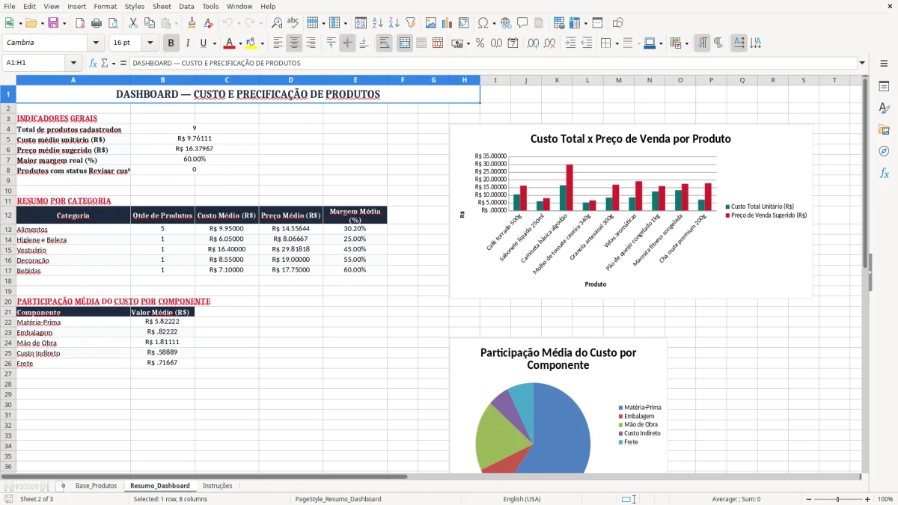Copy selection with the Copy icon

click(x=149, y=23)
